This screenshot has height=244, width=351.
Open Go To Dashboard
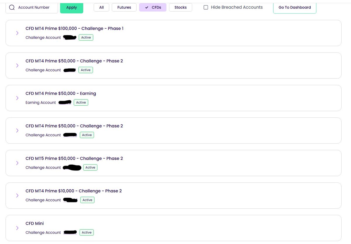pos(295,7)
